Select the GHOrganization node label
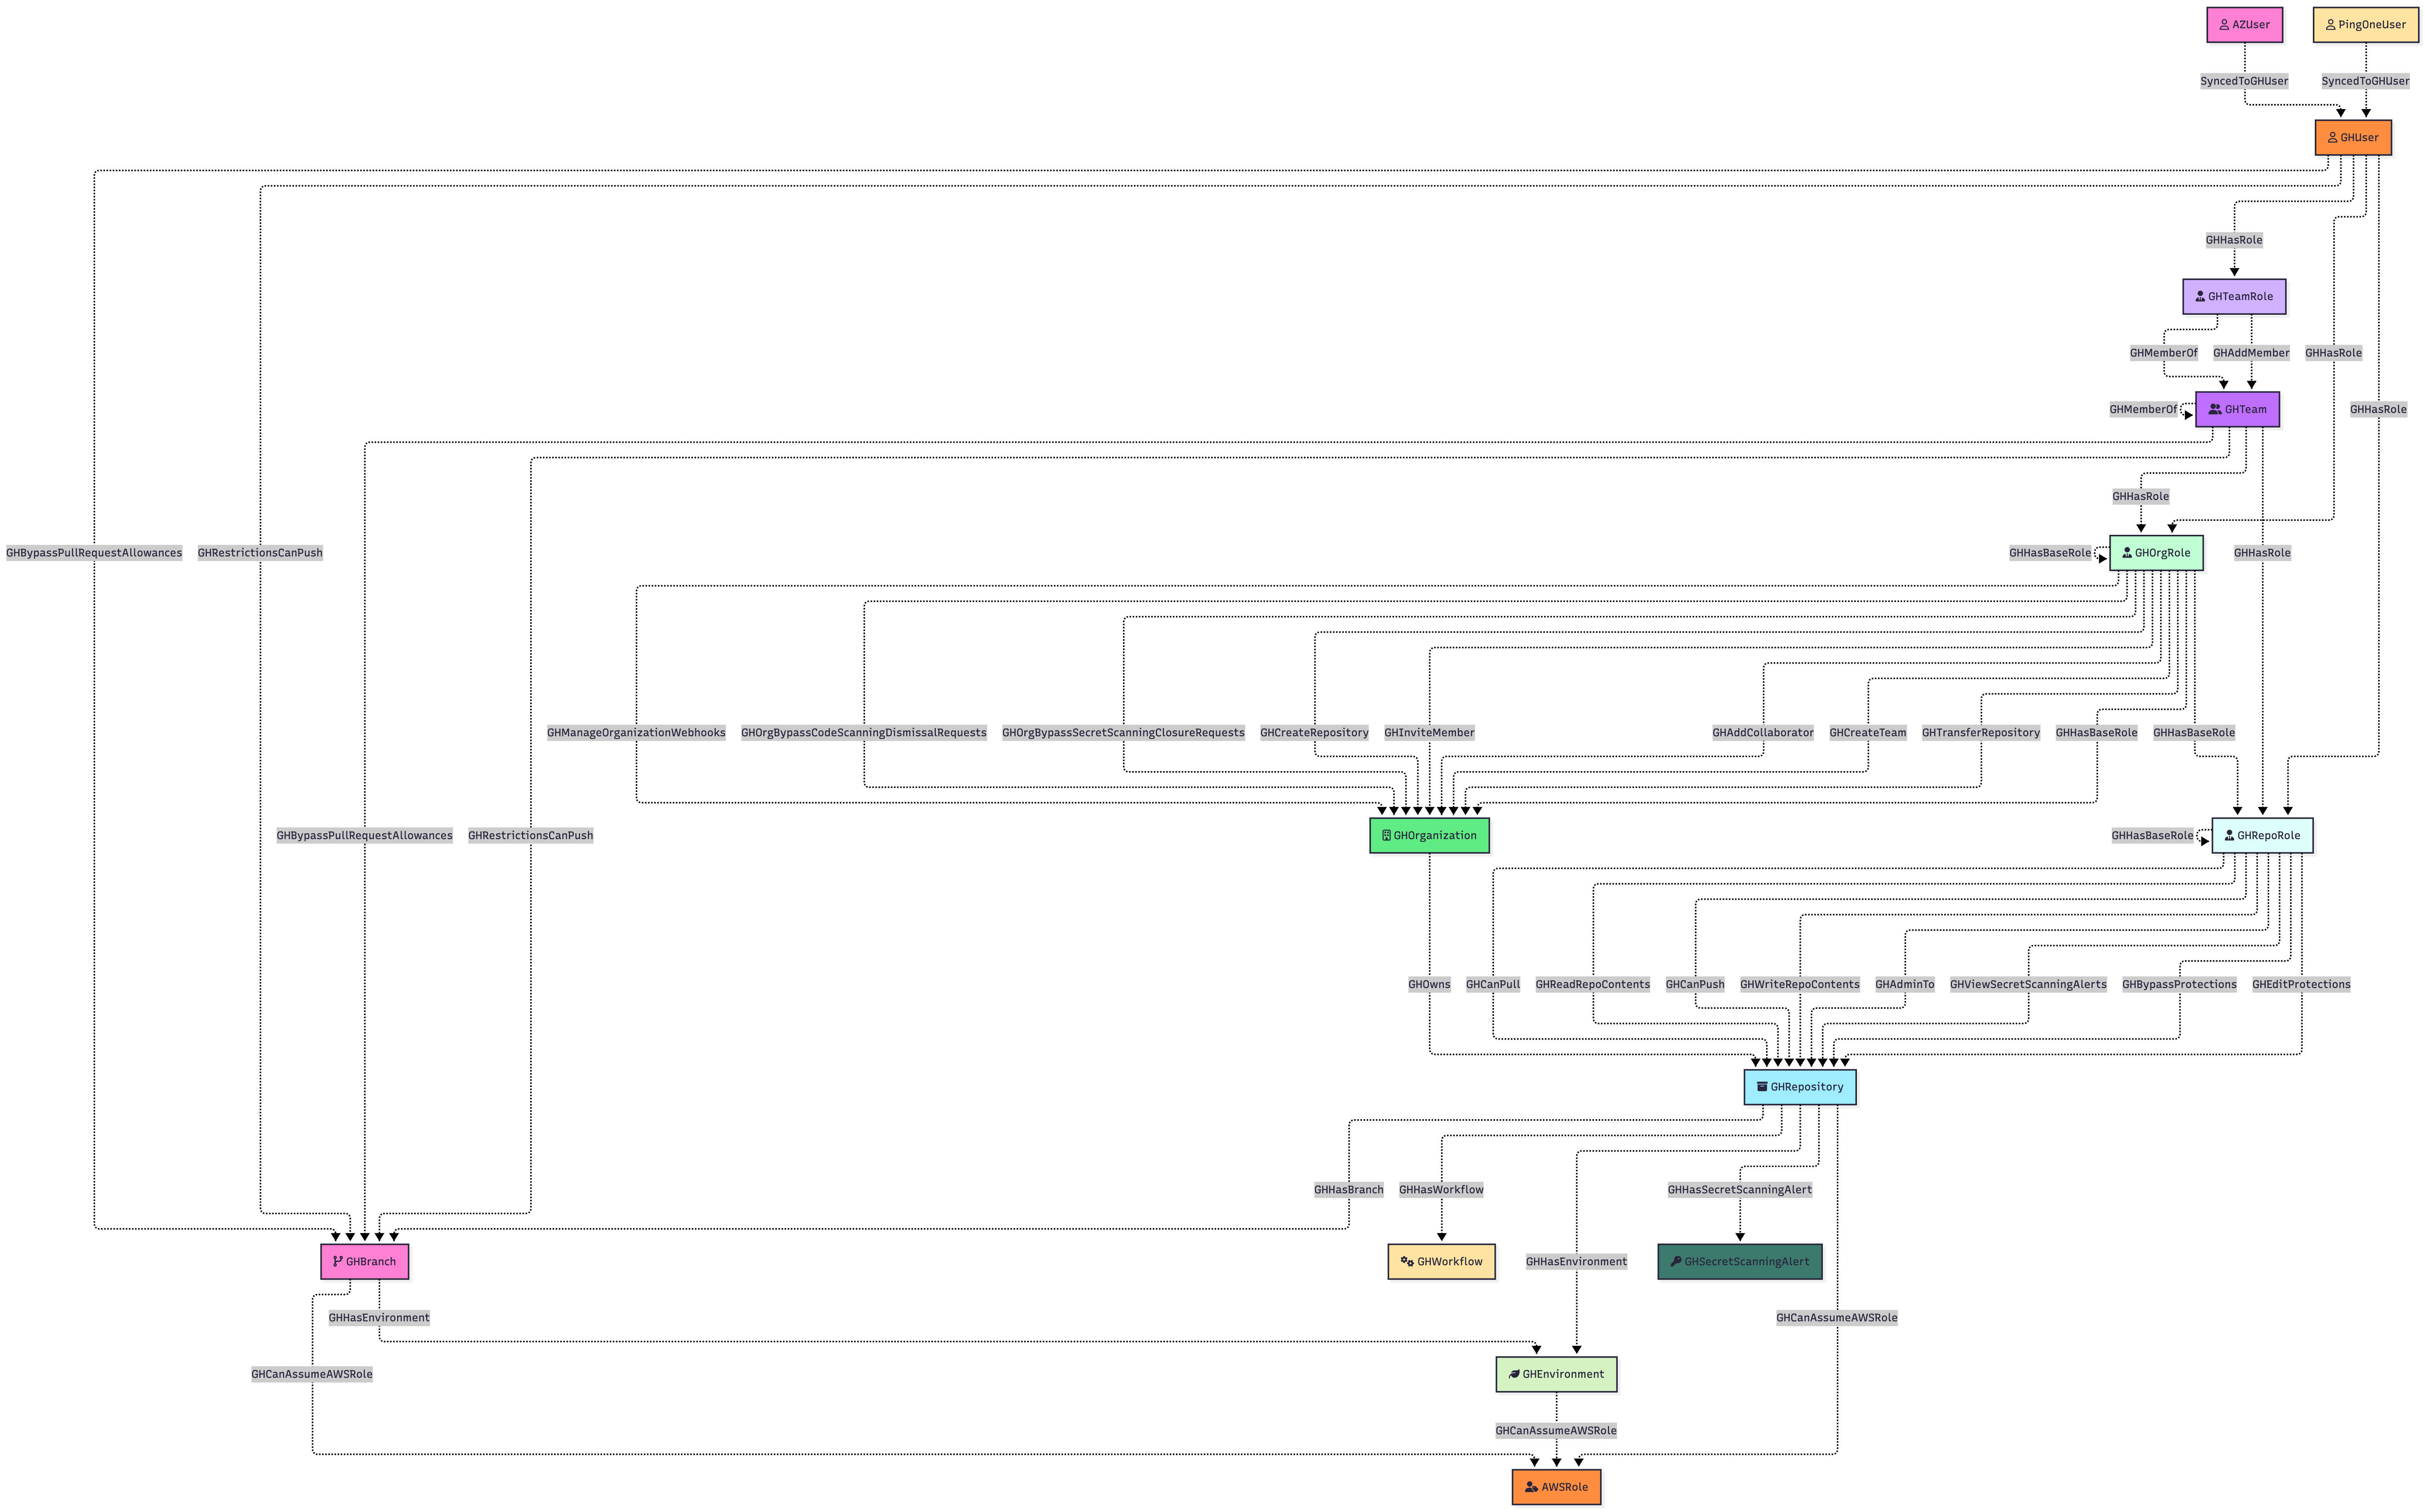2425x1512 pixels. coord(1435,836)
